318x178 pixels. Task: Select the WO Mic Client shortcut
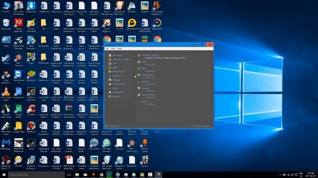[145, 145]
